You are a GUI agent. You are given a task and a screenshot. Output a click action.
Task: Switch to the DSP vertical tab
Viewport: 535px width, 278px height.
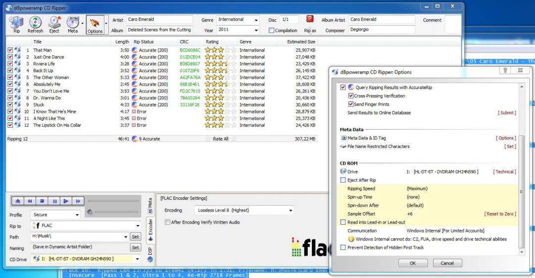150,254
